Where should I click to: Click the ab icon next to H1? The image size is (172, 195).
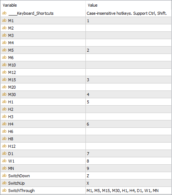coord(4,102)
